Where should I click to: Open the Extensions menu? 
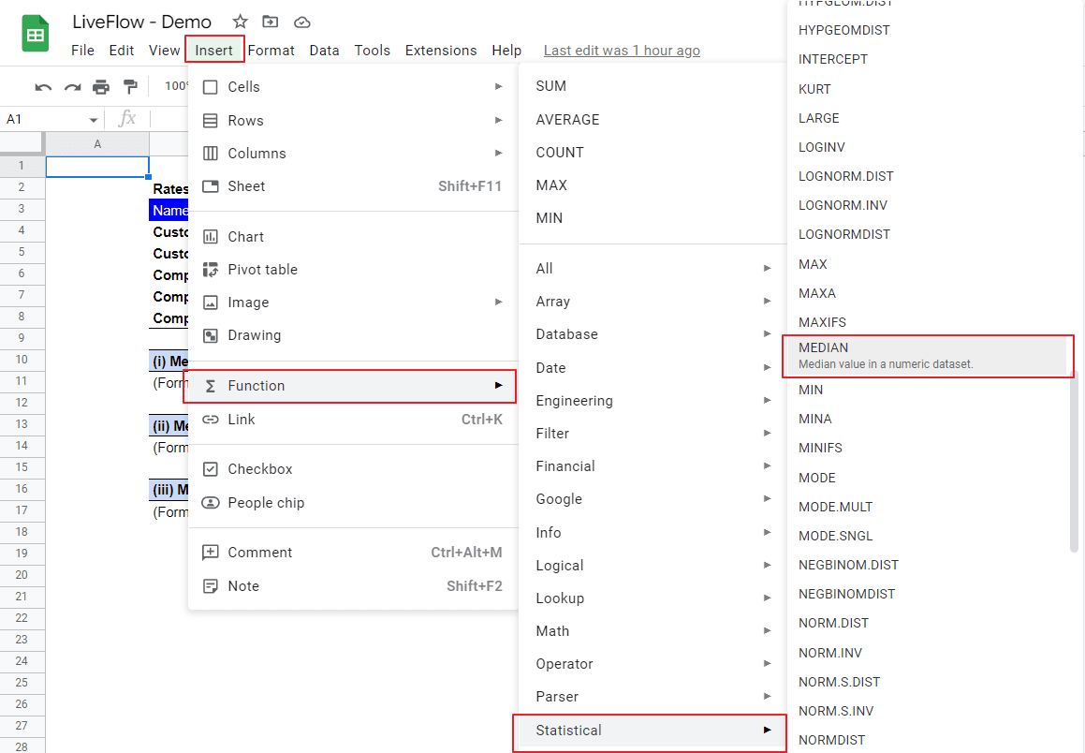pyautogui.click(x=441, y=51)
